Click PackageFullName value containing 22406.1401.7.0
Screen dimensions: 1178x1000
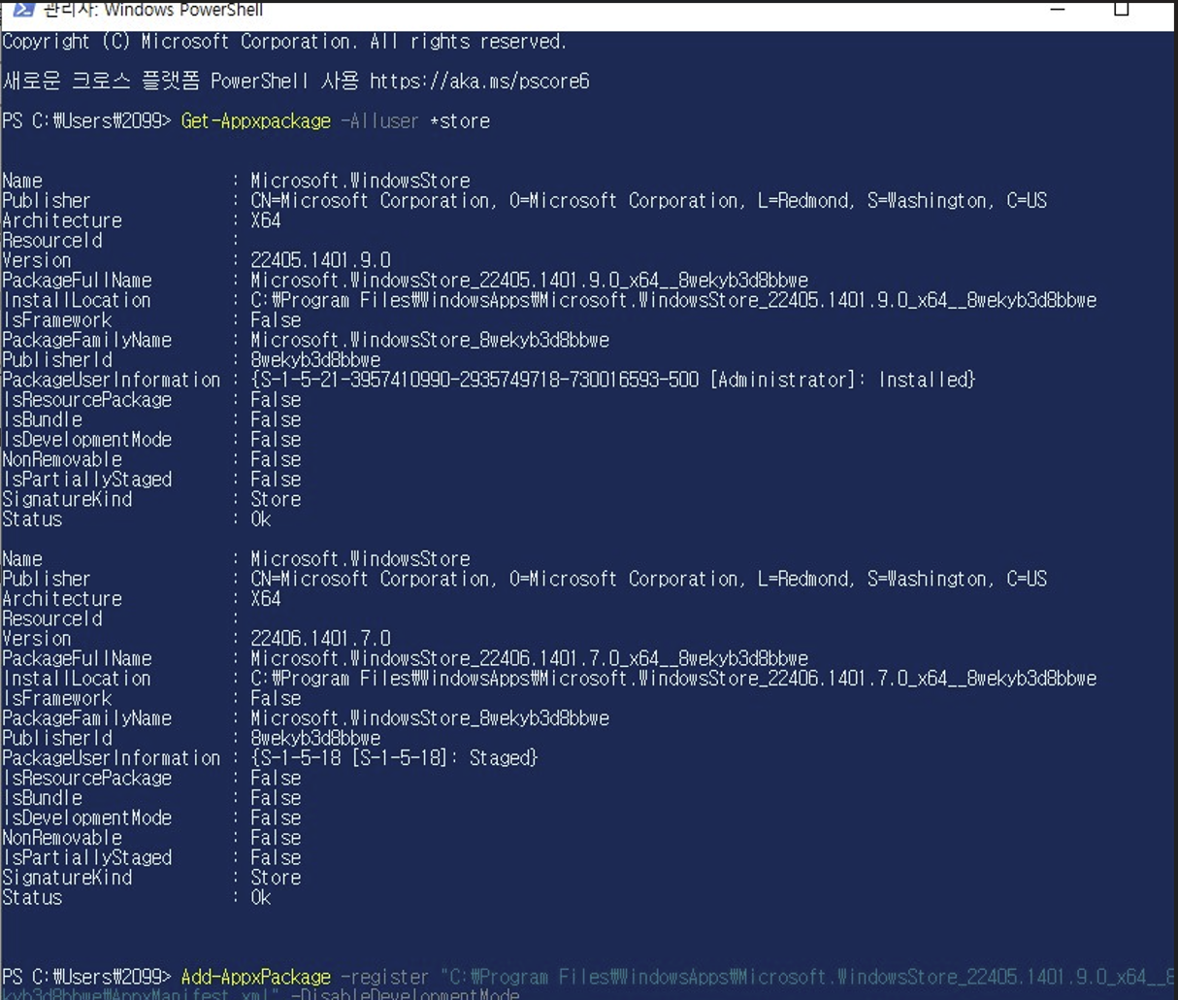click(529, 658)
